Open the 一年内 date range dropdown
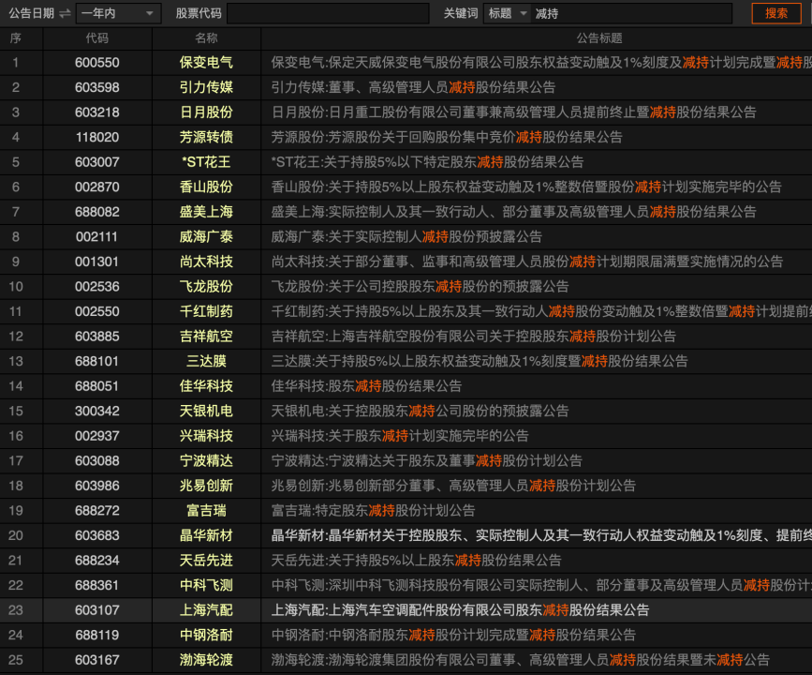 [119, 13]
